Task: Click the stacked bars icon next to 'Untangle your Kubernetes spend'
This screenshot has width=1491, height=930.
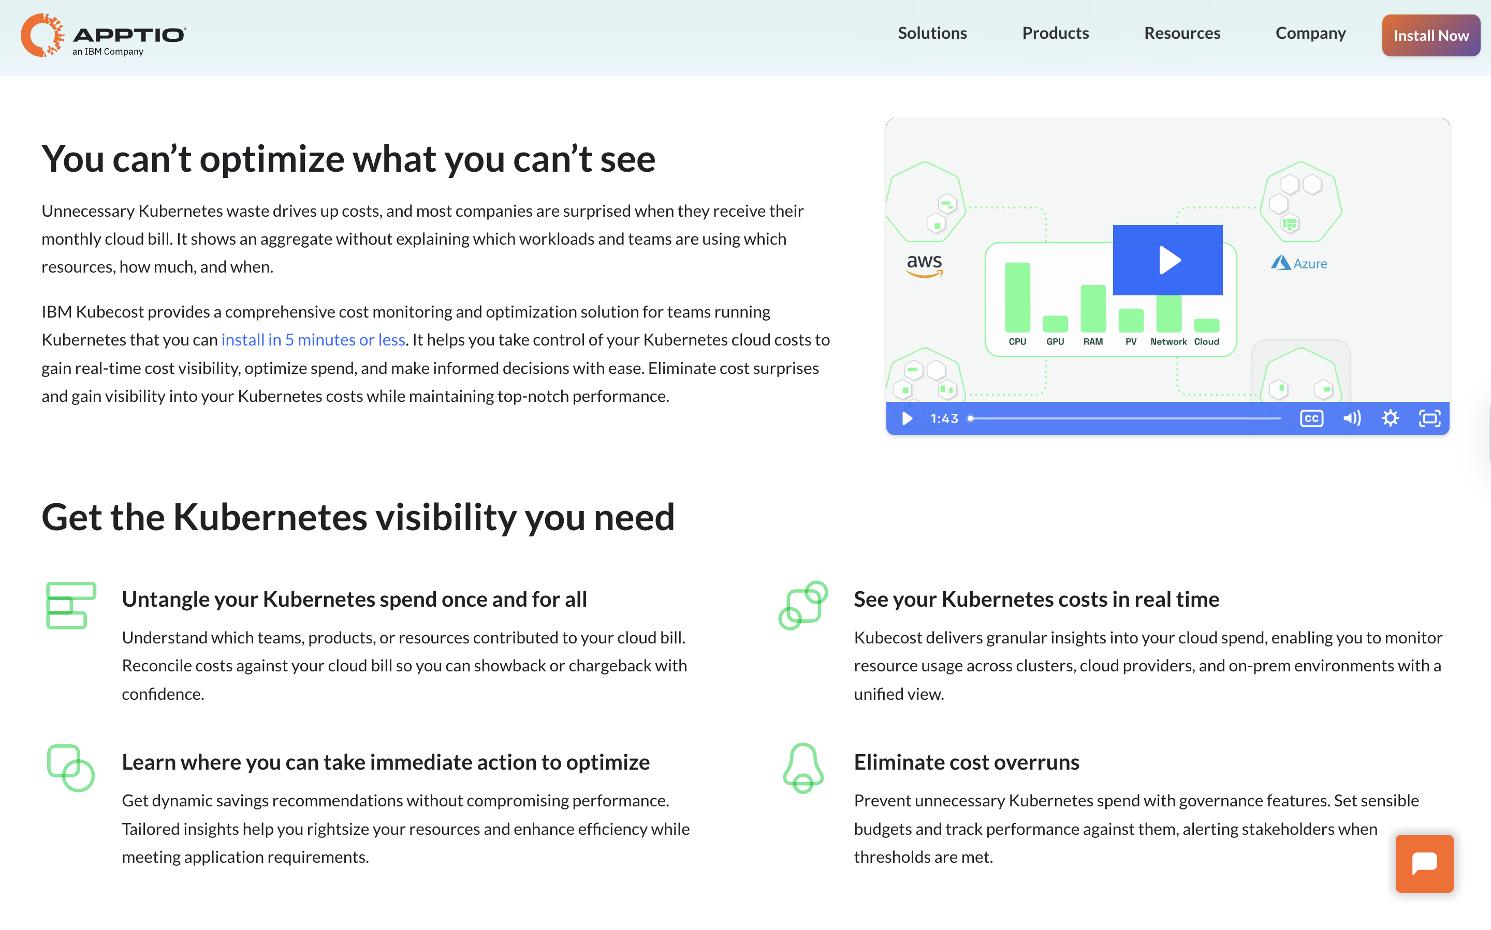Action: click(x=71, y=605)
